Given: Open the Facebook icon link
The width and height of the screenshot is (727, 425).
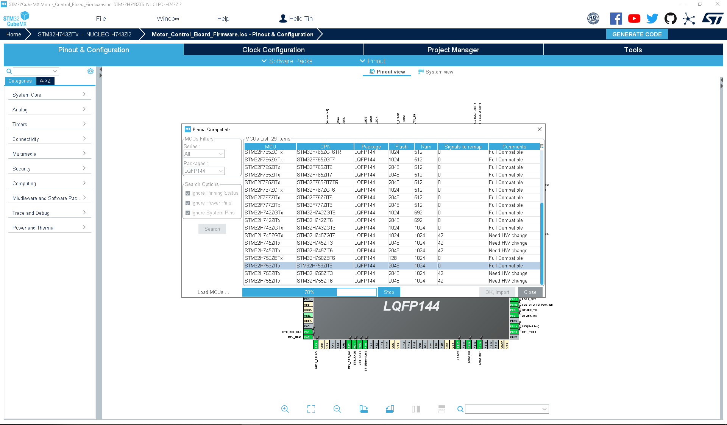Looking at the screenshot, I should [x=616, y=19].
